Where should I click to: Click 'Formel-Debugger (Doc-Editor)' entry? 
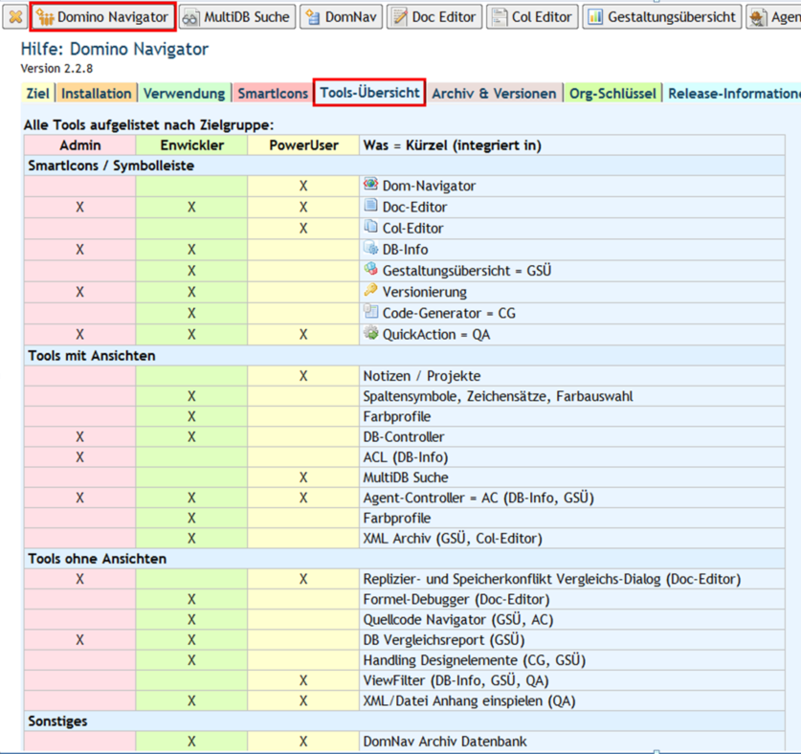pyautogui.click(x=456, y=599)
